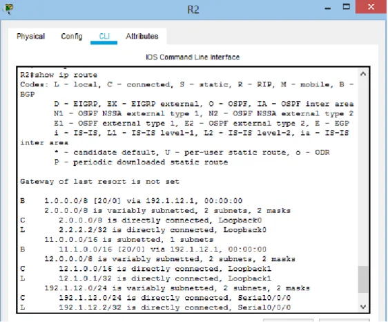Click the 'P - periodic downloaded static route' line
The width and height of the screenshot is (388, 322).
pyautogui.click(x=141, y=162)
